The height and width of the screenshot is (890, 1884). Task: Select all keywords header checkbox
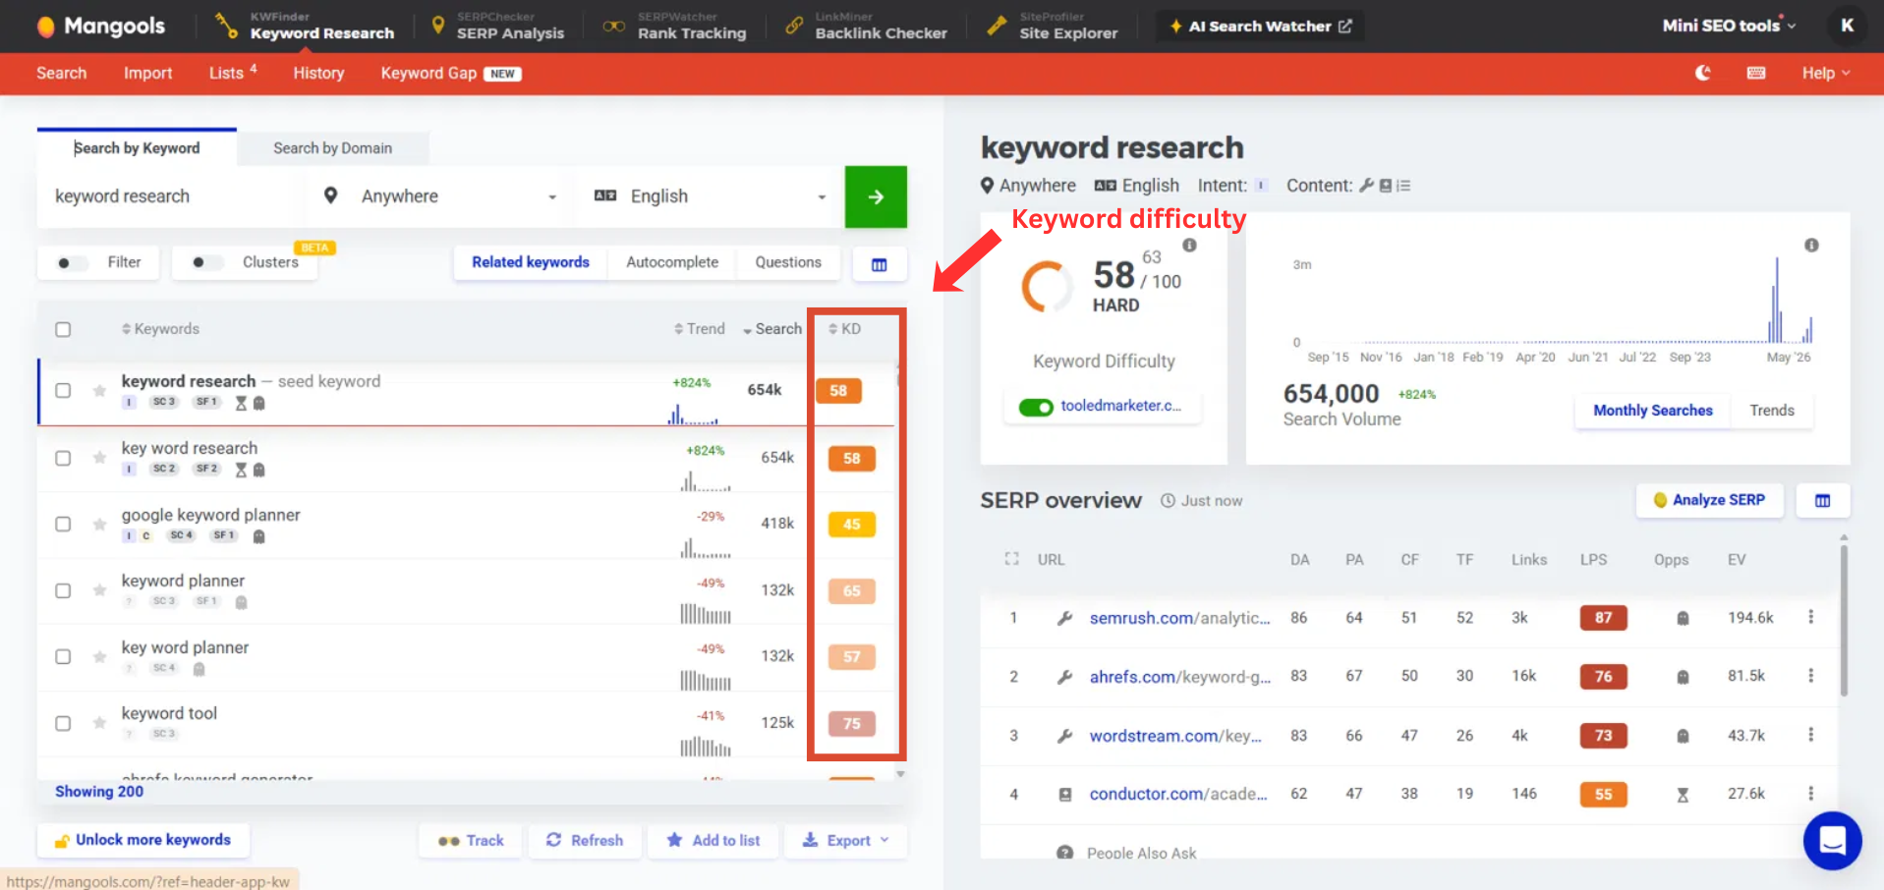pyautogui.click(x=63, y=329)
